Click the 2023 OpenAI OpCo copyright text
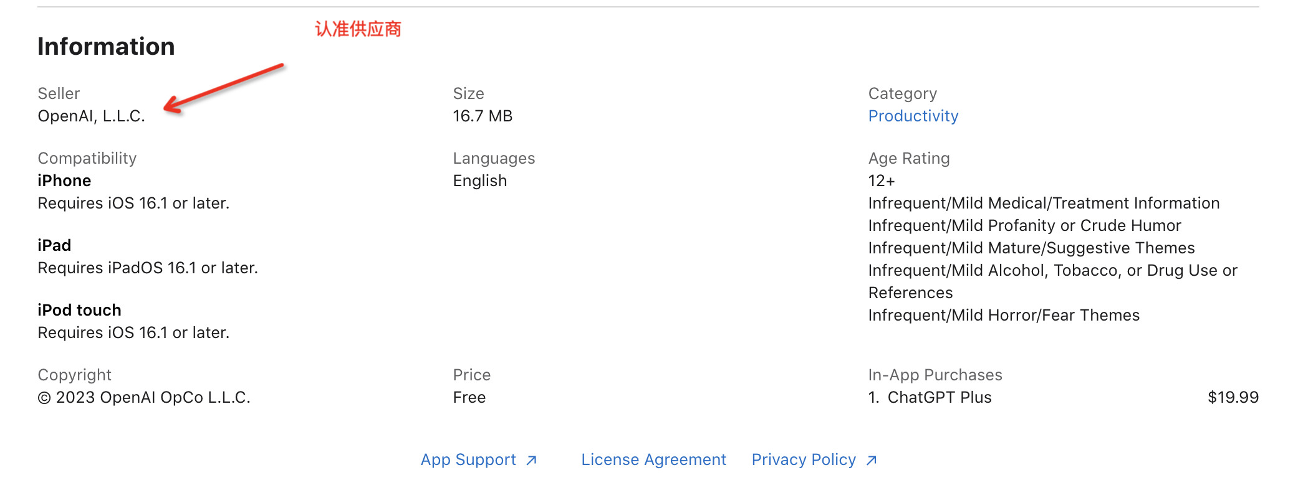The width and height of the screenshot is (1303, 498). coord(144,398)
